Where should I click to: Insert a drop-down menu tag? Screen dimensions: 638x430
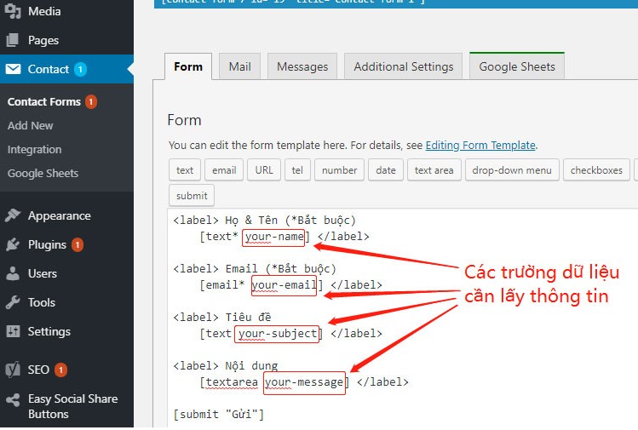pyautogui.click(x=512, y=170)
